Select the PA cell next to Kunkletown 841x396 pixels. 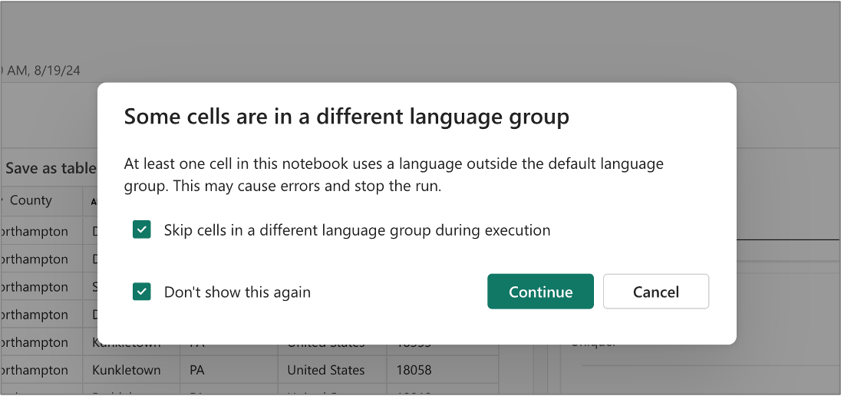pos(197,370)
